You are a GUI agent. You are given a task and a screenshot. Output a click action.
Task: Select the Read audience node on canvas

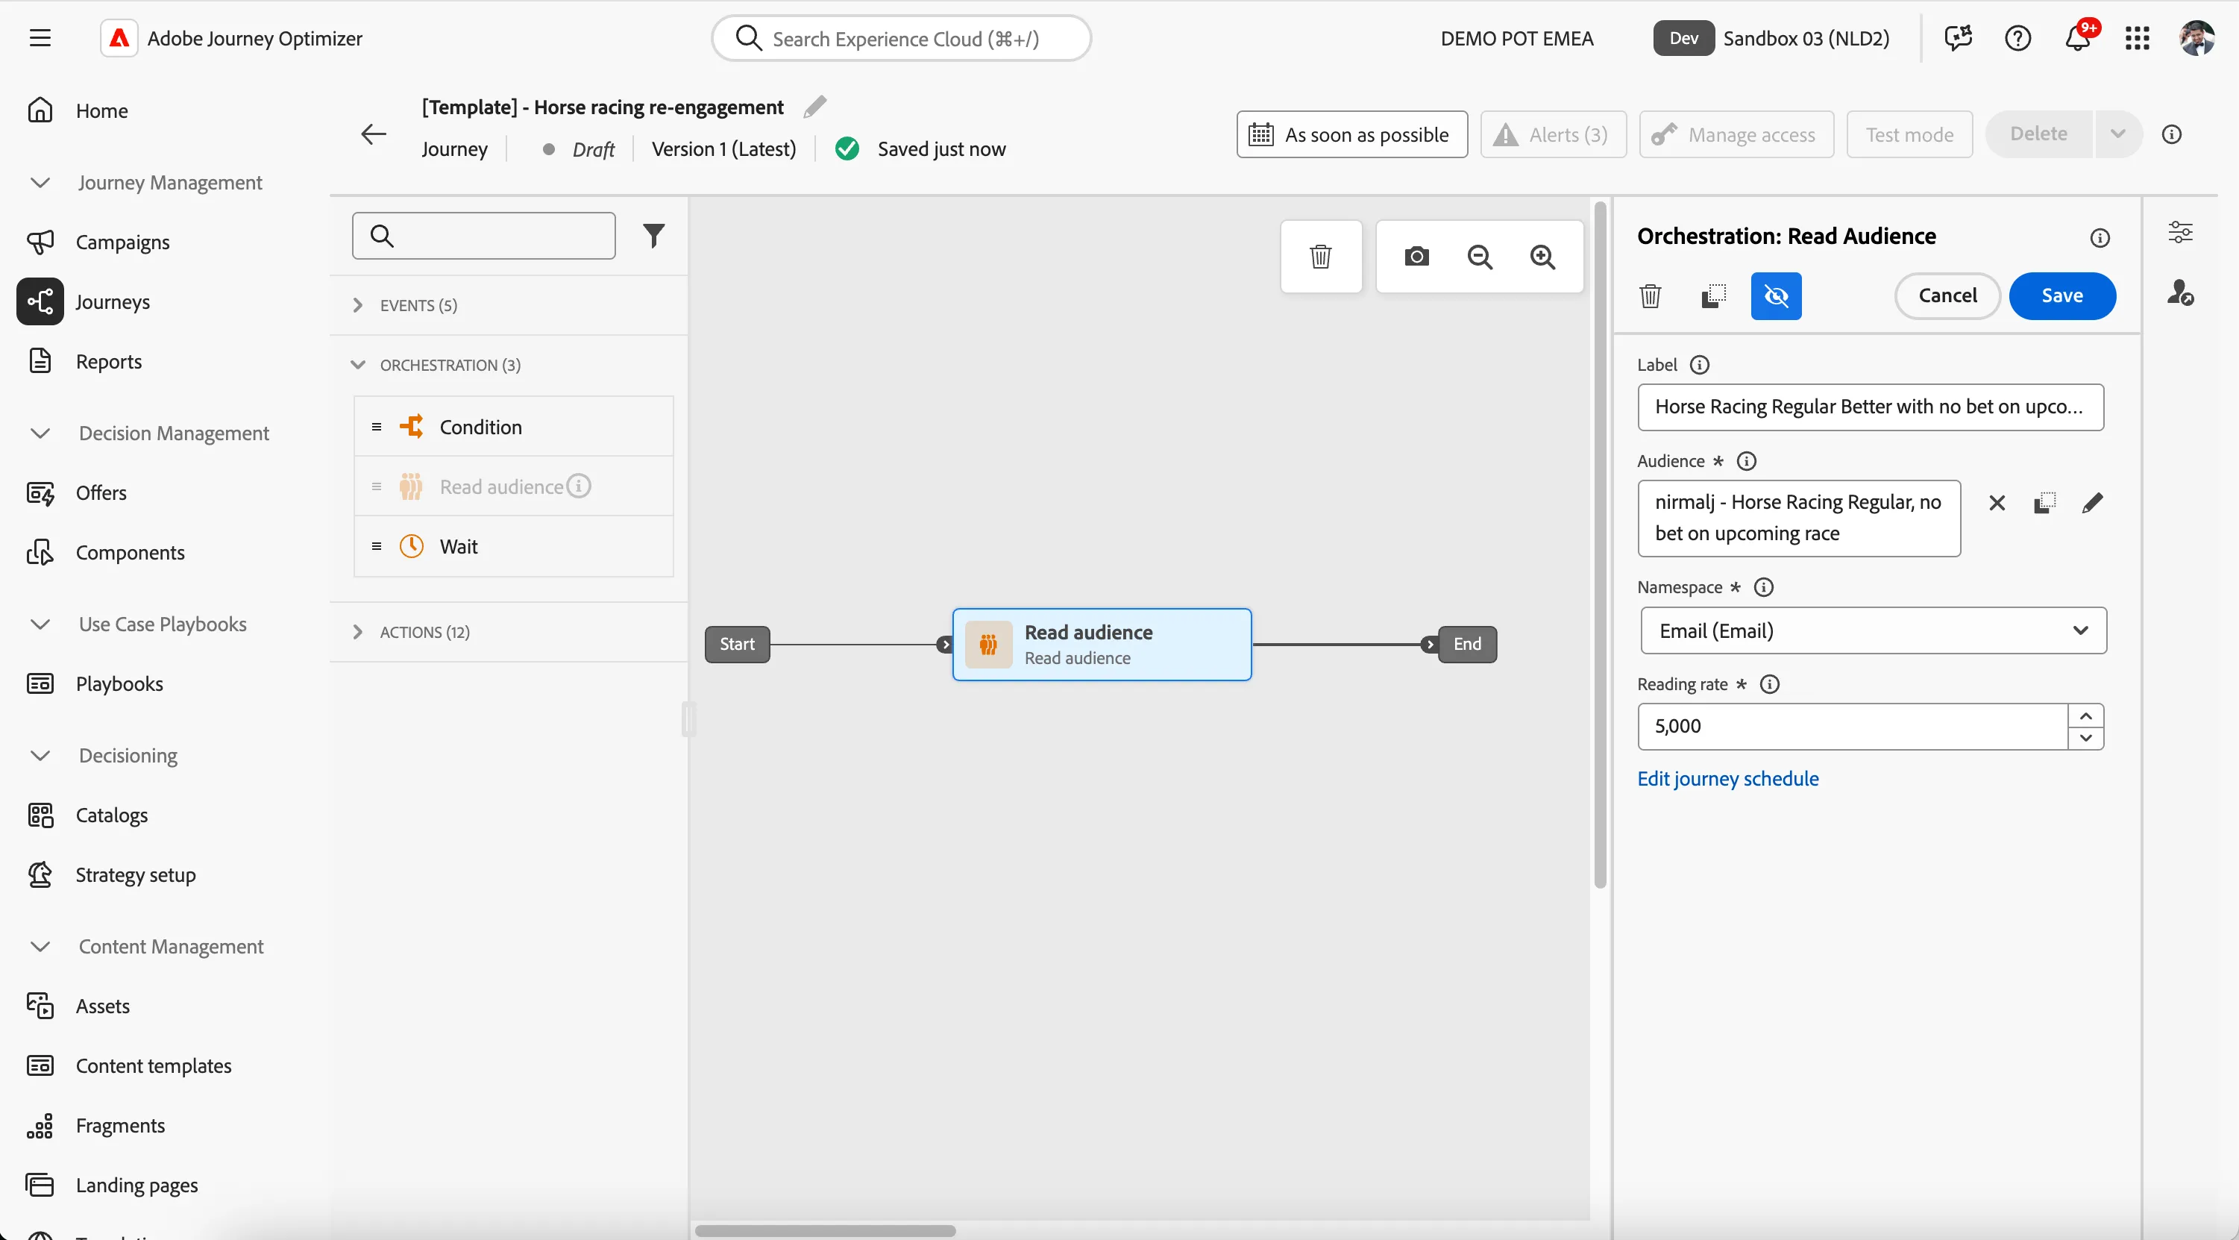[1102, 645]
